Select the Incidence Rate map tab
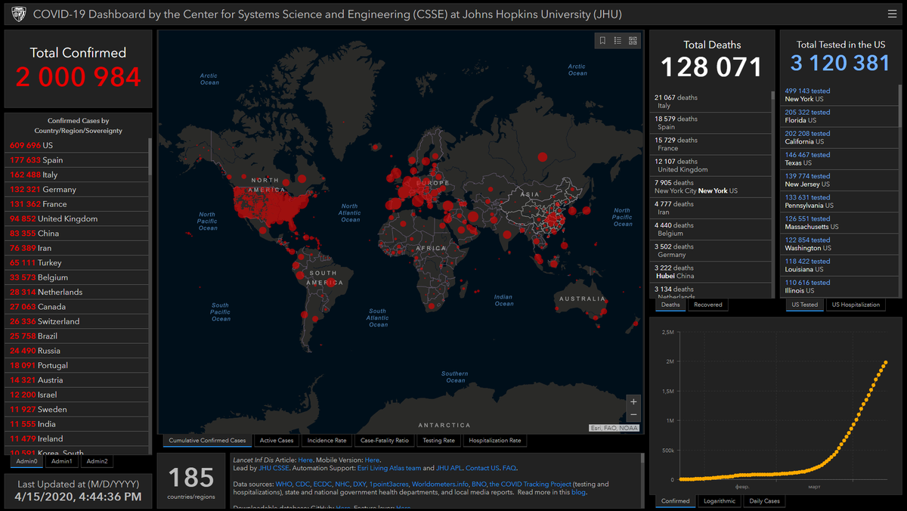 327,440
